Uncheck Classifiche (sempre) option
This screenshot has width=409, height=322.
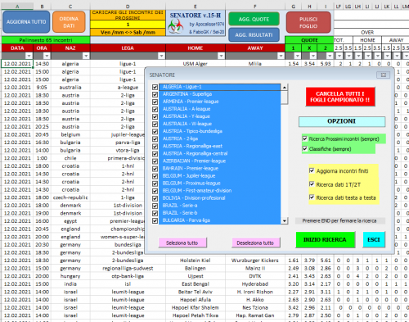tap(305, 149)
